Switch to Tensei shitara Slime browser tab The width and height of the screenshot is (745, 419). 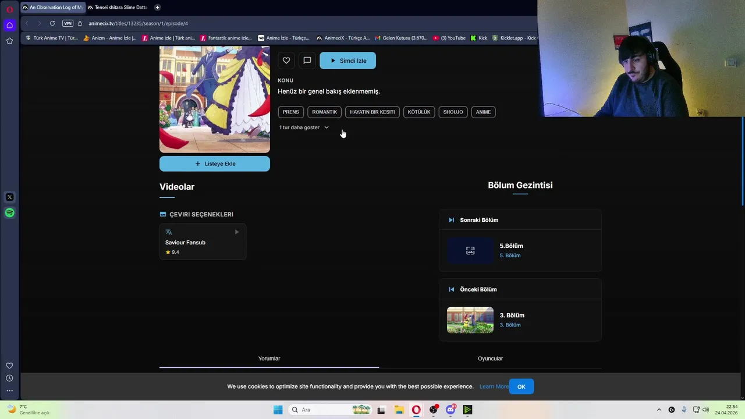[x=119, y=7]
